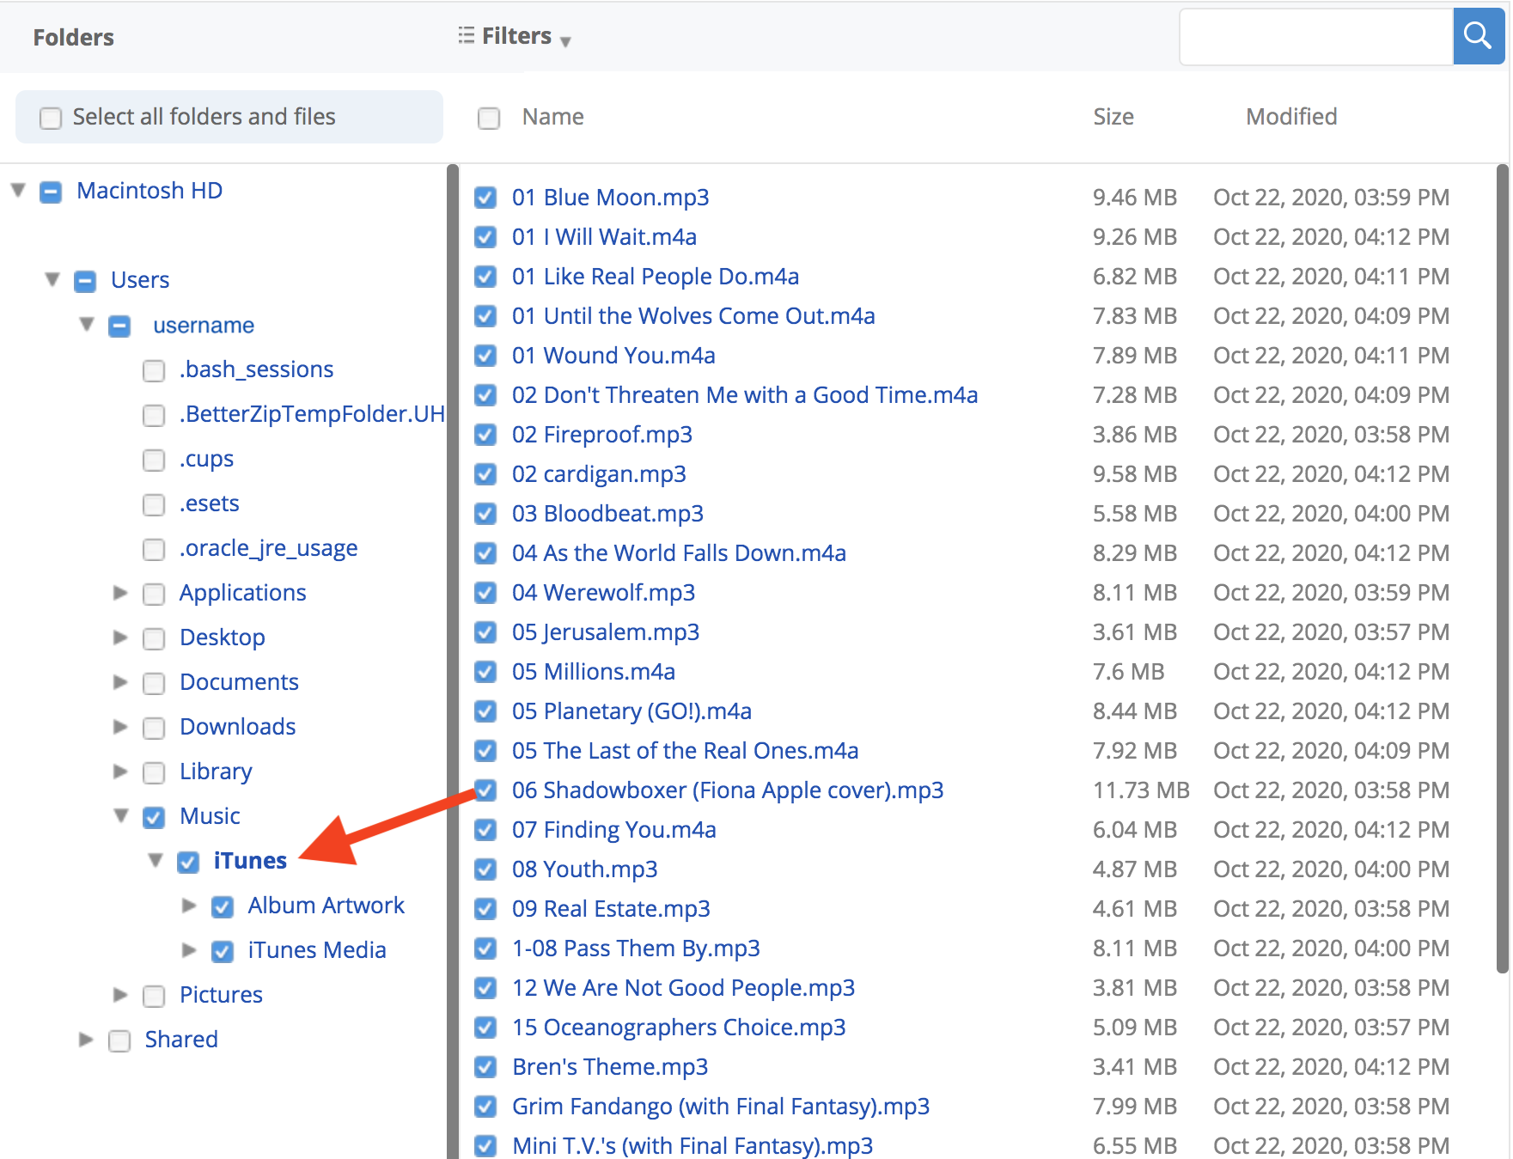The width and height of the screenshot is (1513, 1159).
Task: Click 04 Werewolf.mp3 file name
Action: click(603, 592)
